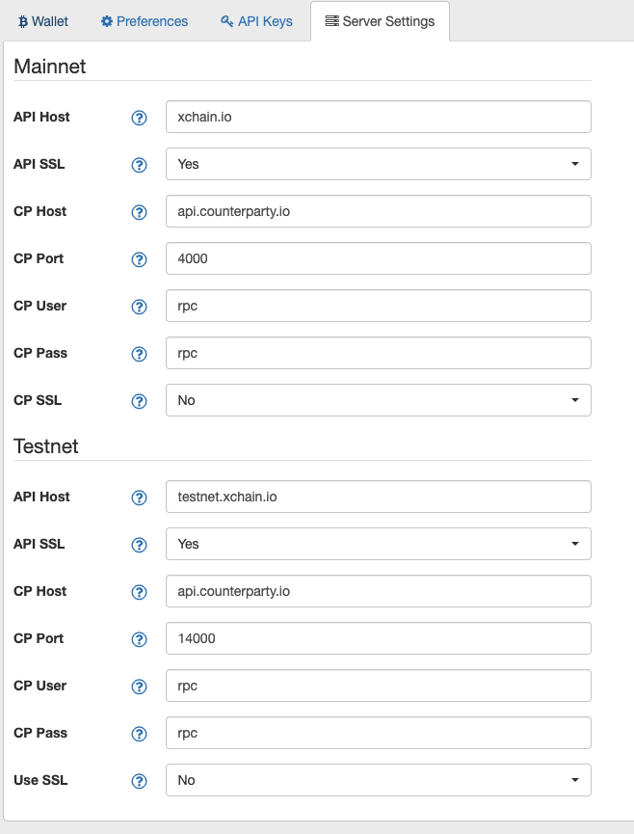Click help icon beside Use SSL
The width and height of the screenshot is (634, 834).
(140, 781)
